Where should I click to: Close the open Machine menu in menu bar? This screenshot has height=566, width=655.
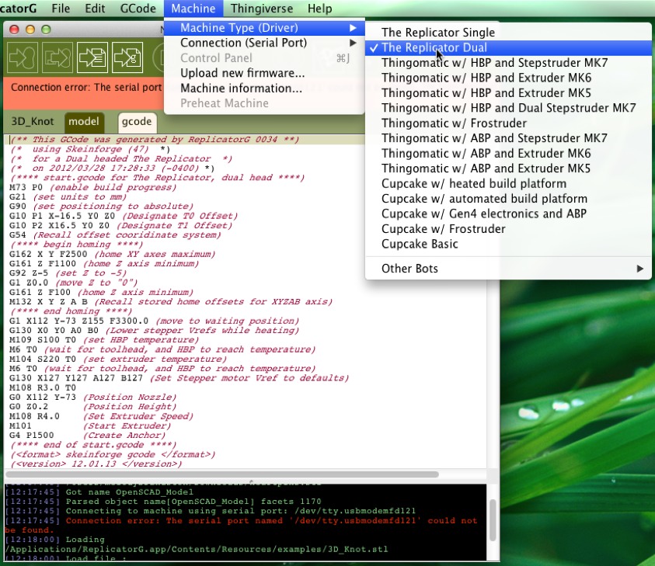tap(193, 9)
